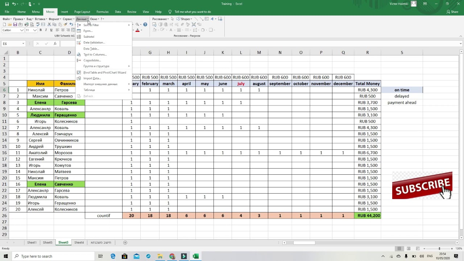Open the Правка classic menu
This screenshot has height=261, width=464.
pyautogui.click(x=19, y=19)
